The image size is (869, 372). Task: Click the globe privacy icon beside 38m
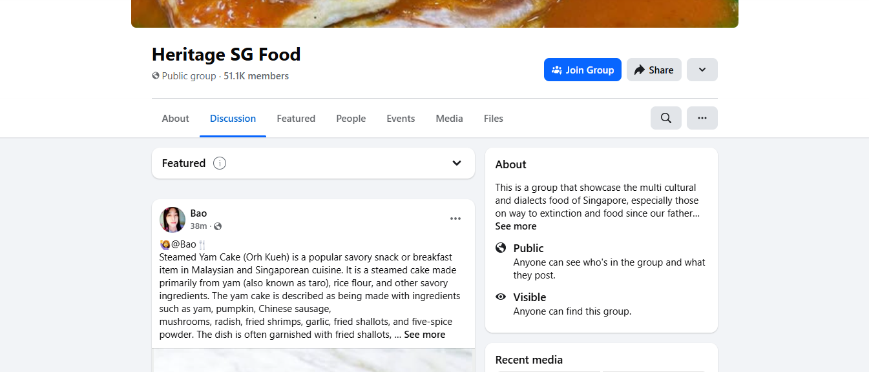[x=218, y=226]
